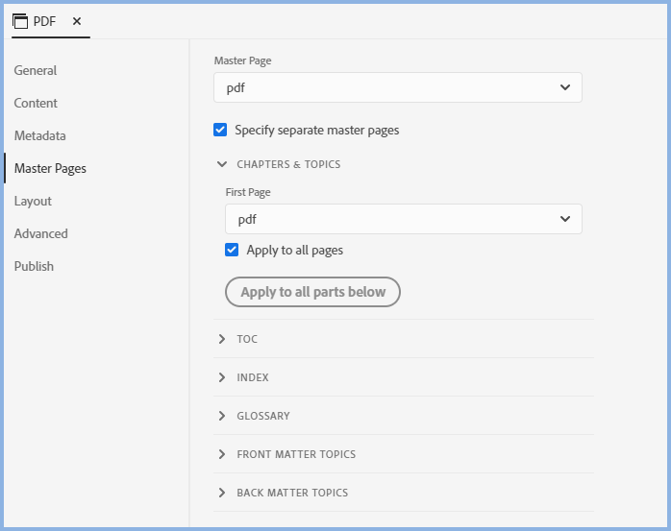The image size is (671, 531).
Task: Open the Master Page dropdown
Action: pyautogui.click(x=397, y=87)
